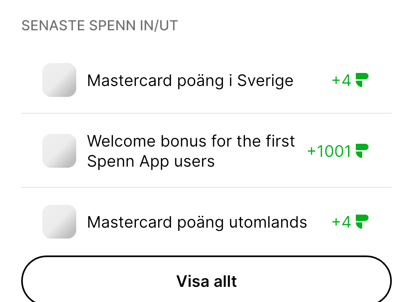Select the SENASTE SPENN IN/UT heading
413x302 pixels.
click(x=100, y=26)
